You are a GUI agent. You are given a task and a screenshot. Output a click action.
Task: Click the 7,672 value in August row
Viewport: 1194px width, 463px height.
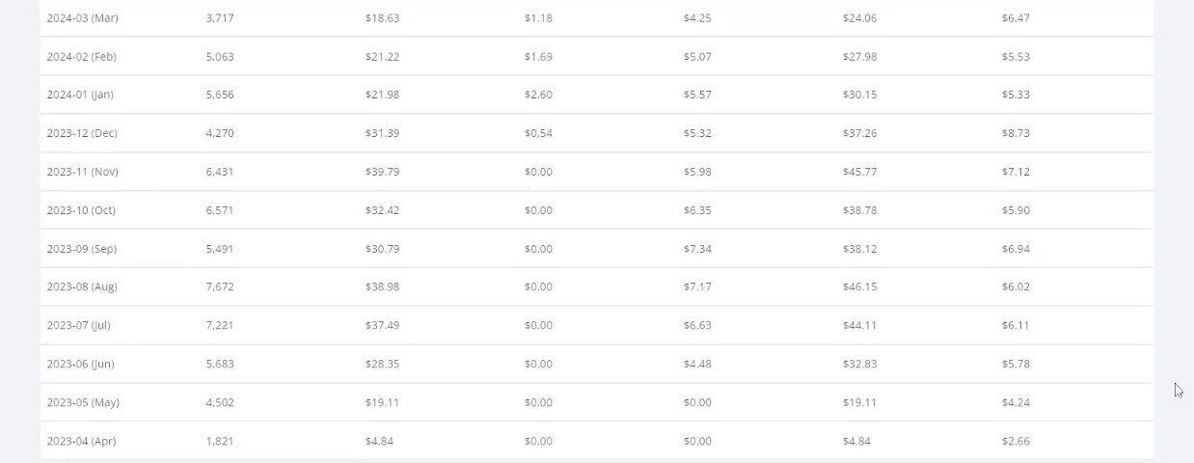pyautogui.click(x=220, y=286)
